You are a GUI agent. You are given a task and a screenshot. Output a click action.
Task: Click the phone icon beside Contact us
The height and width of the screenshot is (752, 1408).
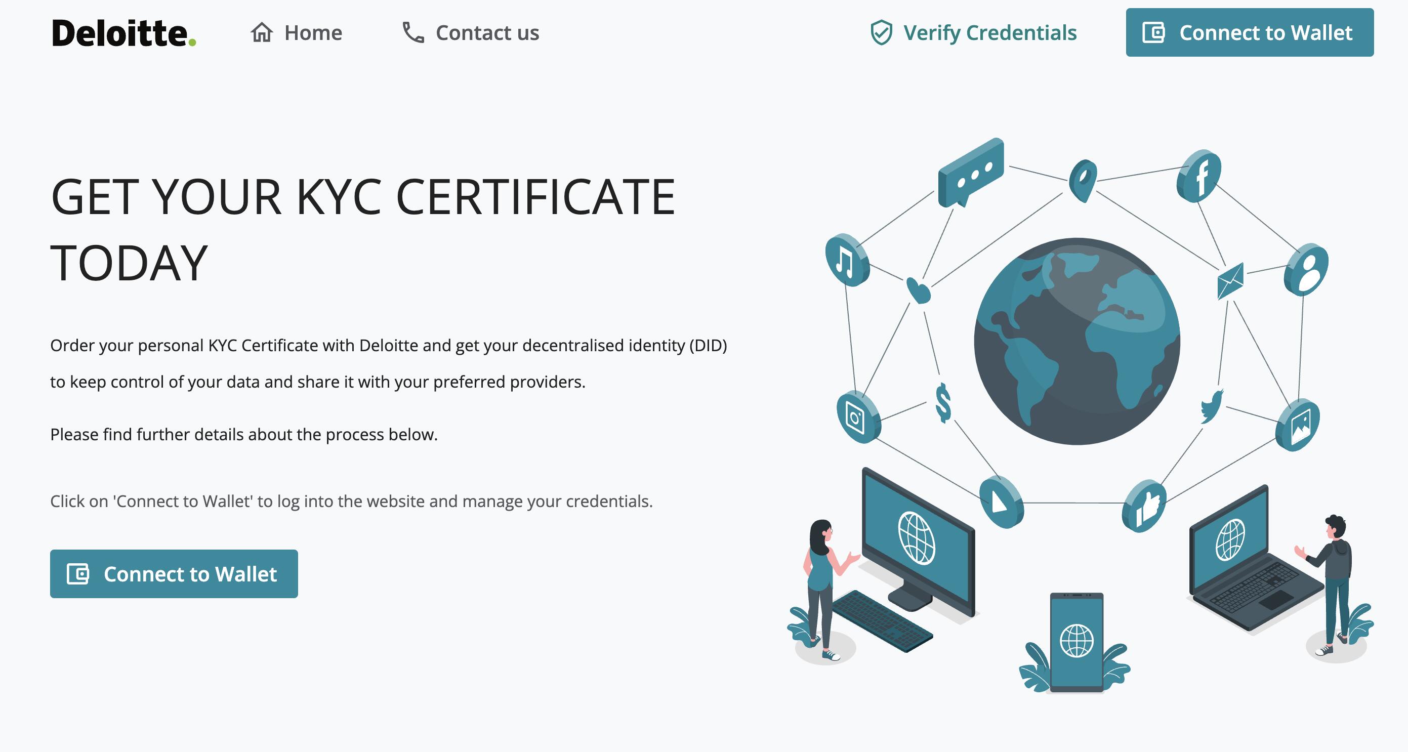pyautogui.click(x=413, y=33)
